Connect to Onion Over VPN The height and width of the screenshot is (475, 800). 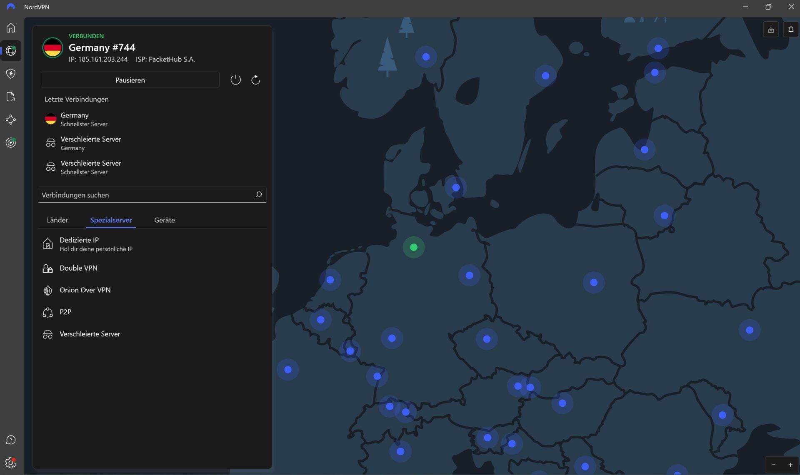152,290
